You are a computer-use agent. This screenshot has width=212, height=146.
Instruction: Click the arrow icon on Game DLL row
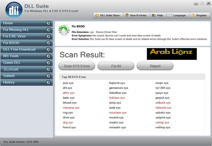[x=48, y=63]
